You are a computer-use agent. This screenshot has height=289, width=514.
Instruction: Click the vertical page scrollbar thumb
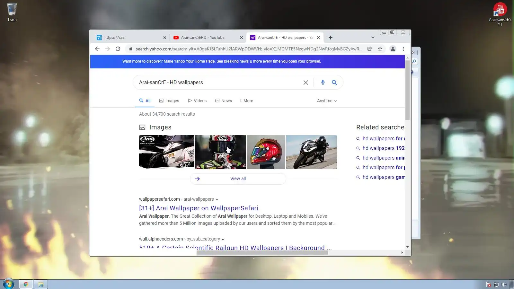pos(407,90)
